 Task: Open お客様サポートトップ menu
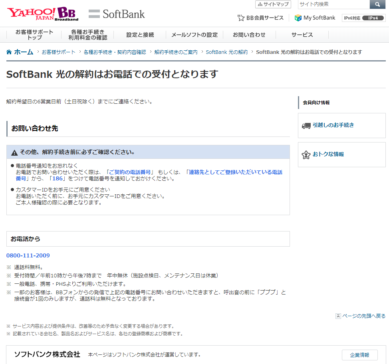click(x=34, y=35)
